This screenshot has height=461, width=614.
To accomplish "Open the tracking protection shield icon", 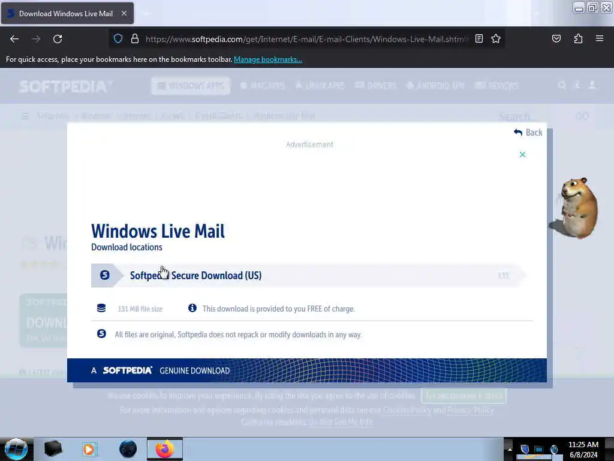I will click(118, 38).
